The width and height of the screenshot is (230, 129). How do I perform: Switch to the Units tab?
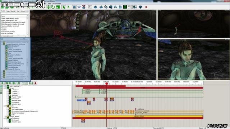[8, 11]
